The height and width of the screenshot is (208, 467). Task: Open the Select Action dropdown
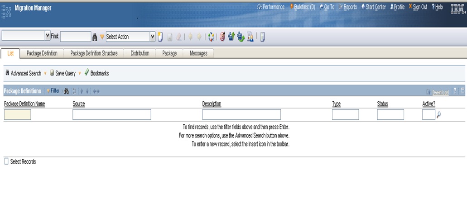click(x=153, y=37)
